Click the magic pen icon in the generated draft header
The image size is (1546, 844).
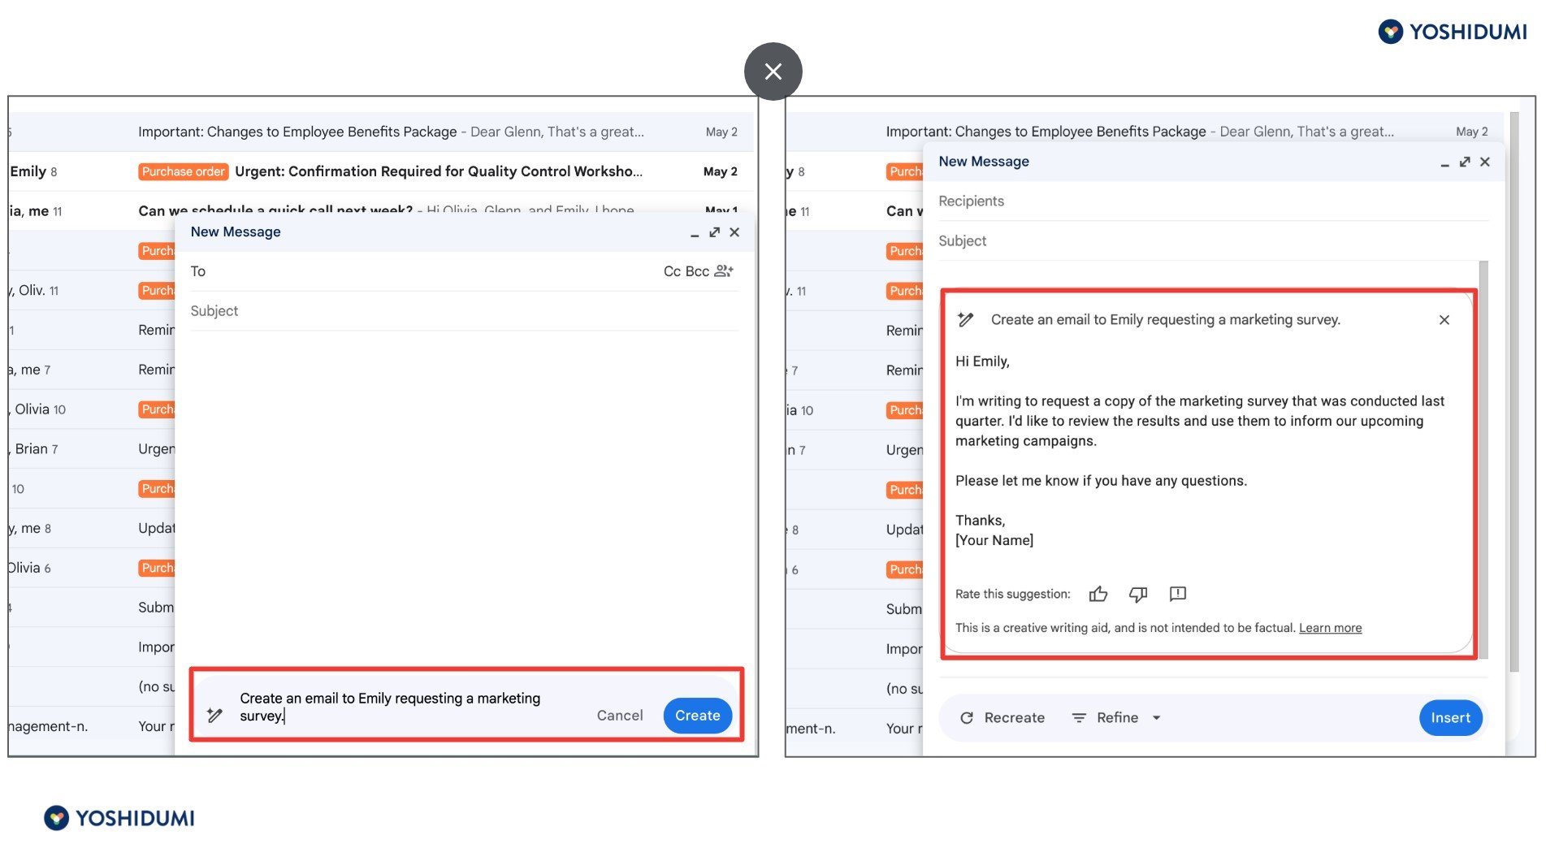coord(965,319)
